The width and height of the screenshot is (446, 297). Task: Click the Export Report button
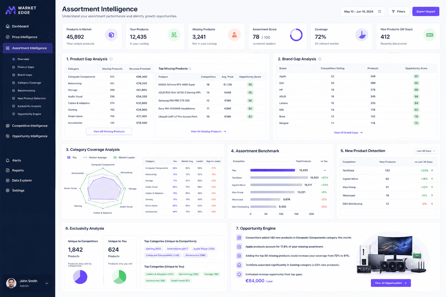[426, 12]
